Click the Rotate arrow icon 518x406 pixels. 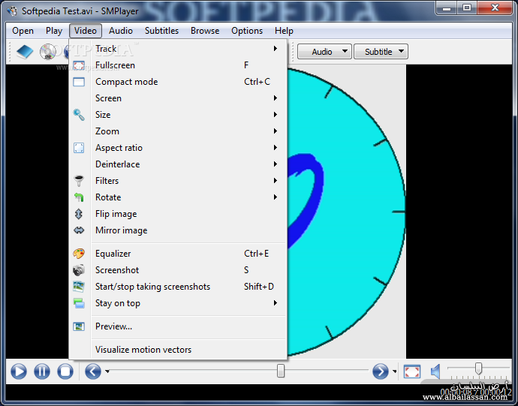pyautogui.click(x=79, y=197)
